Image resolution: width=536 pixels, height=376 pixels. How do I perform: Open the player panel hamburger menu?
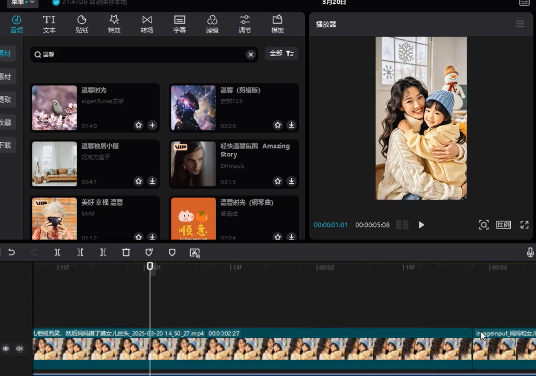click(x=520, y=24)
